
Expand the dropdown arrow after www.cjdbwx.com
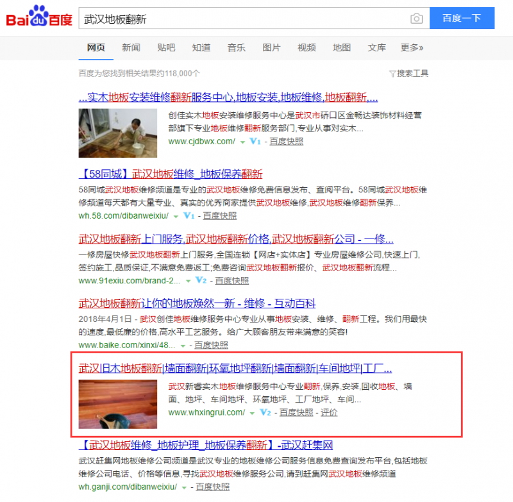242,142
